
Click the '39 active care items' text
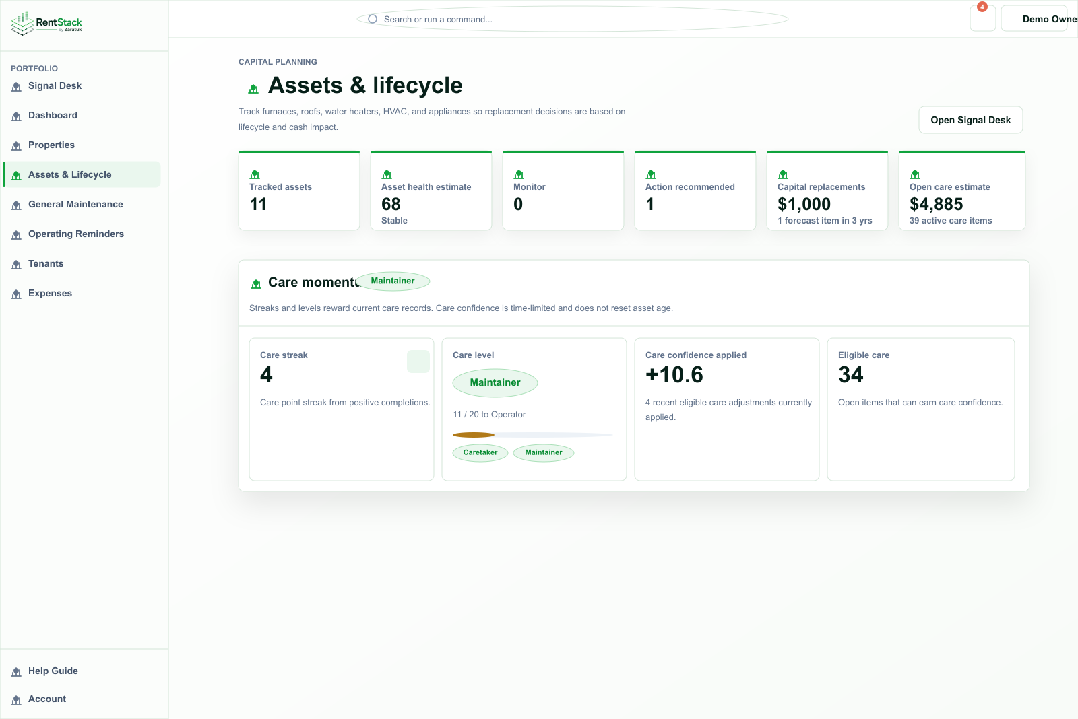(x=951, y=220)
